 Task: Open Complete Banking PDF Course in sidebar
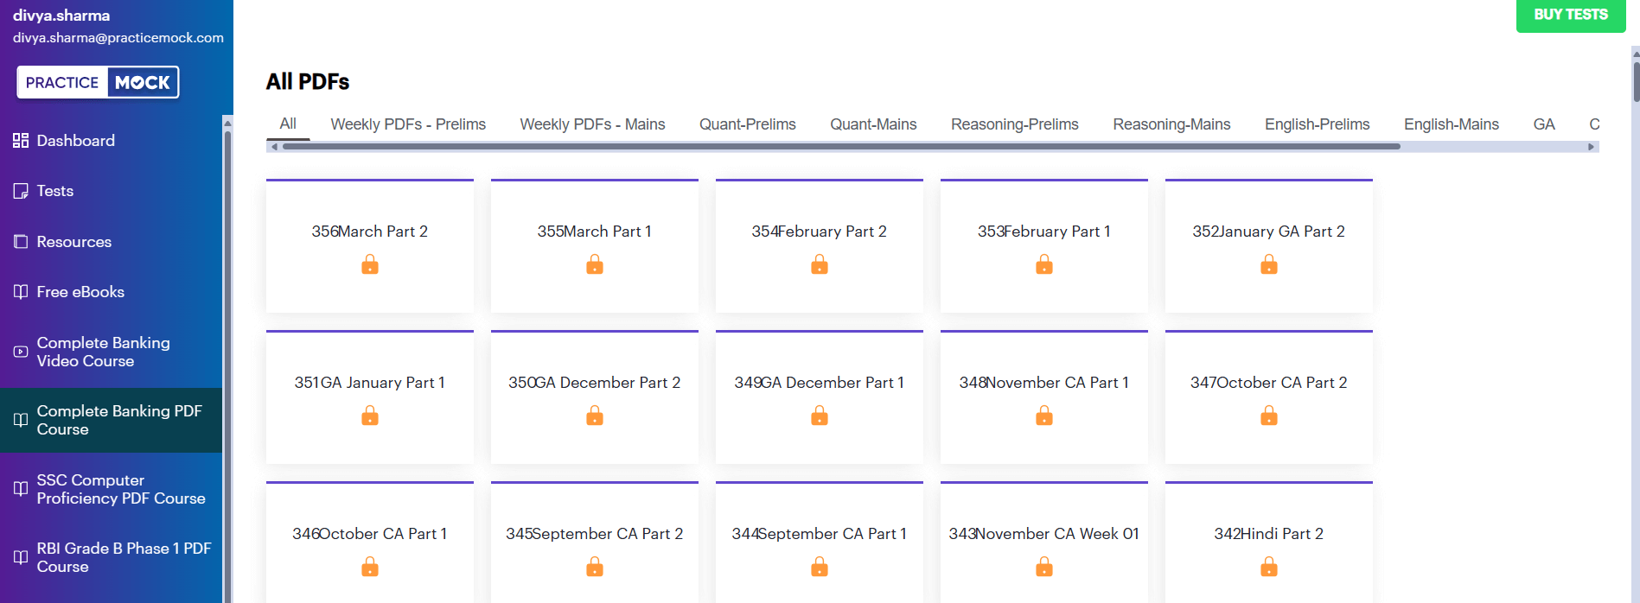[119, 420]
